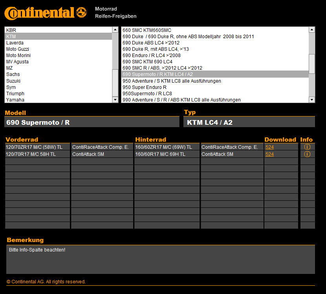Click front tyre size 120/70ZR17 M/C (58W) TL

[37, 147]
